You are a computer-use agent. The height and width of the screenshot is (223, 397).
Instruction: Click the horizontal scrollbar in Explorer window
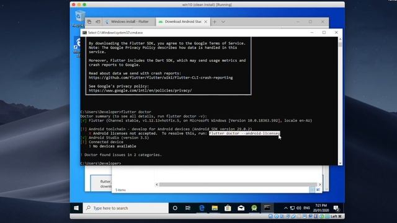(x=238, y=185)
